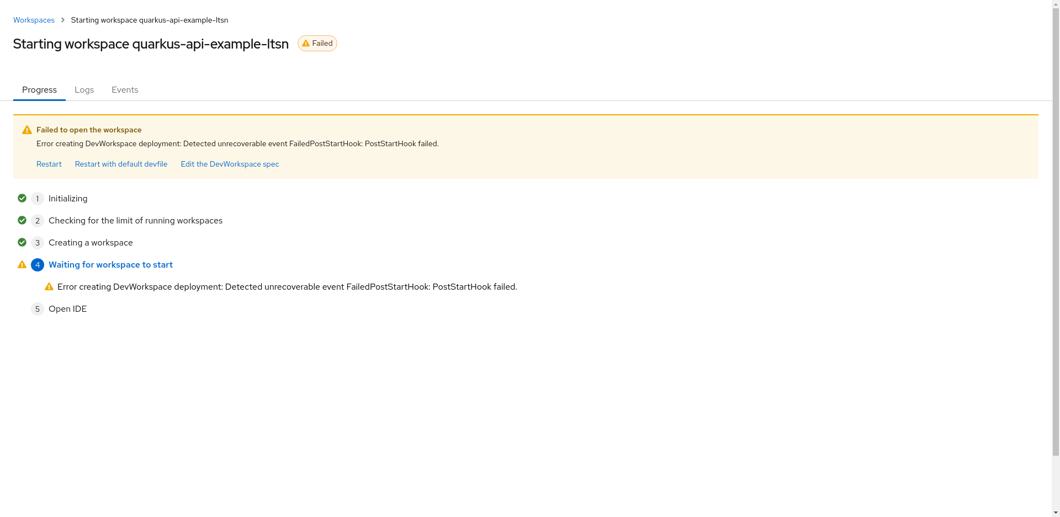Click step number 5 badge
This screenshot has width=1060, height=517.
coord(38,309)
